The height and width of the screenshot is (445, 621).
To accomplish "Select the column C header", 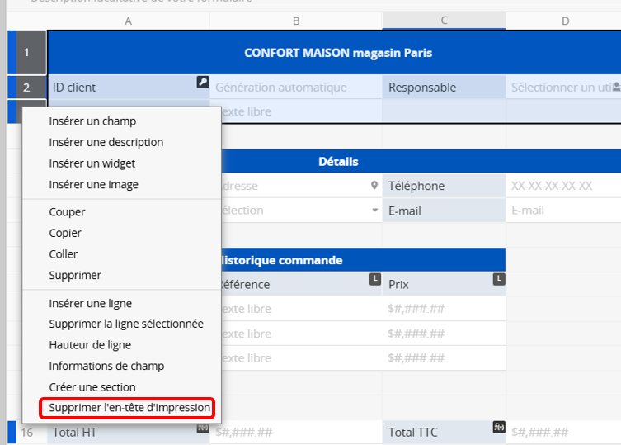I will click(444, 21).
